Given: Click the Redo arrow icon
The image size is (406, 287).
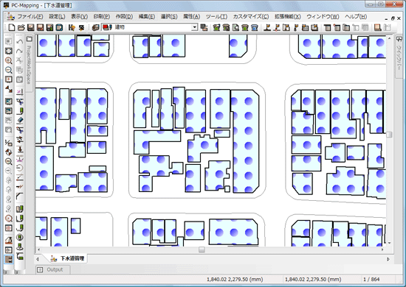Looking at the screenshot, I should pos(20,51).
